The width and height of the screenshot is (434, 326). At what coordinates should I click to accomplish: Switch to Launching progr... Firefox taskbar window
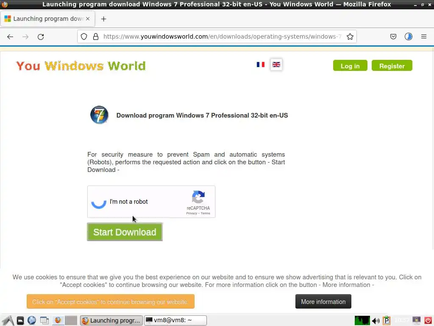point(111,320)
